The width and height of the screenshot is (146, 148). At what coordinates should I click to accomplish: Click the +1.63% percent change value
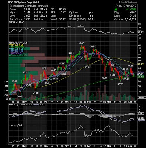click(131, 9)
